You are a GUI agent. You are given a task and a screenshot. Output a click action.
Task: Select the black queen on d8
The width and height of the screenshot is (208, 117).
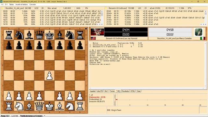pos(39,35)
